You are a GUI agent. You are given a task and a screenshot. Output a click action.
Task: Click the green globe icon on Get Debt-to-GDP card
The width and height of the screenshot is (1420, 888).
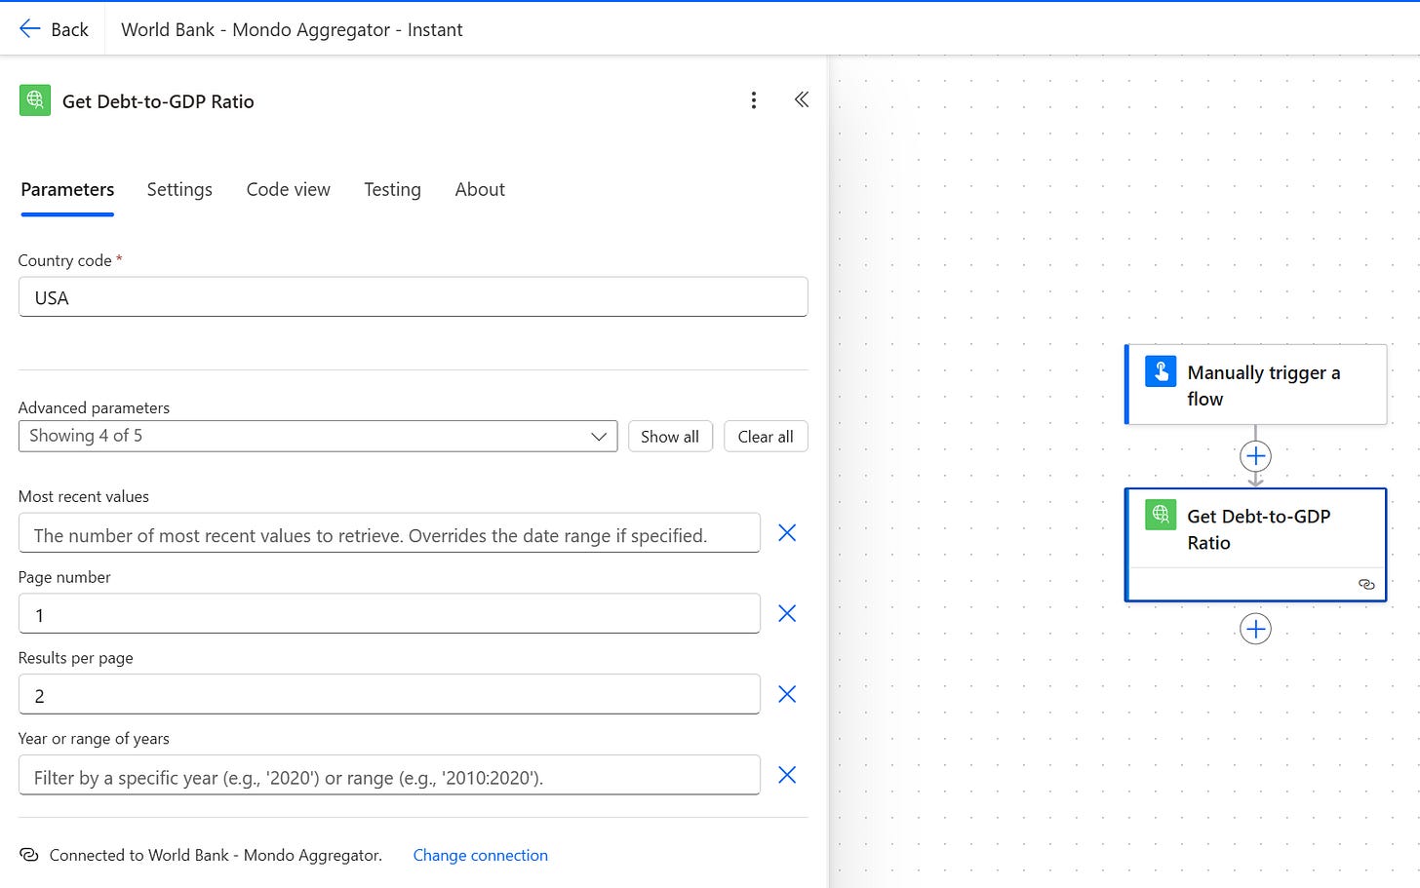coord(1161,514)
